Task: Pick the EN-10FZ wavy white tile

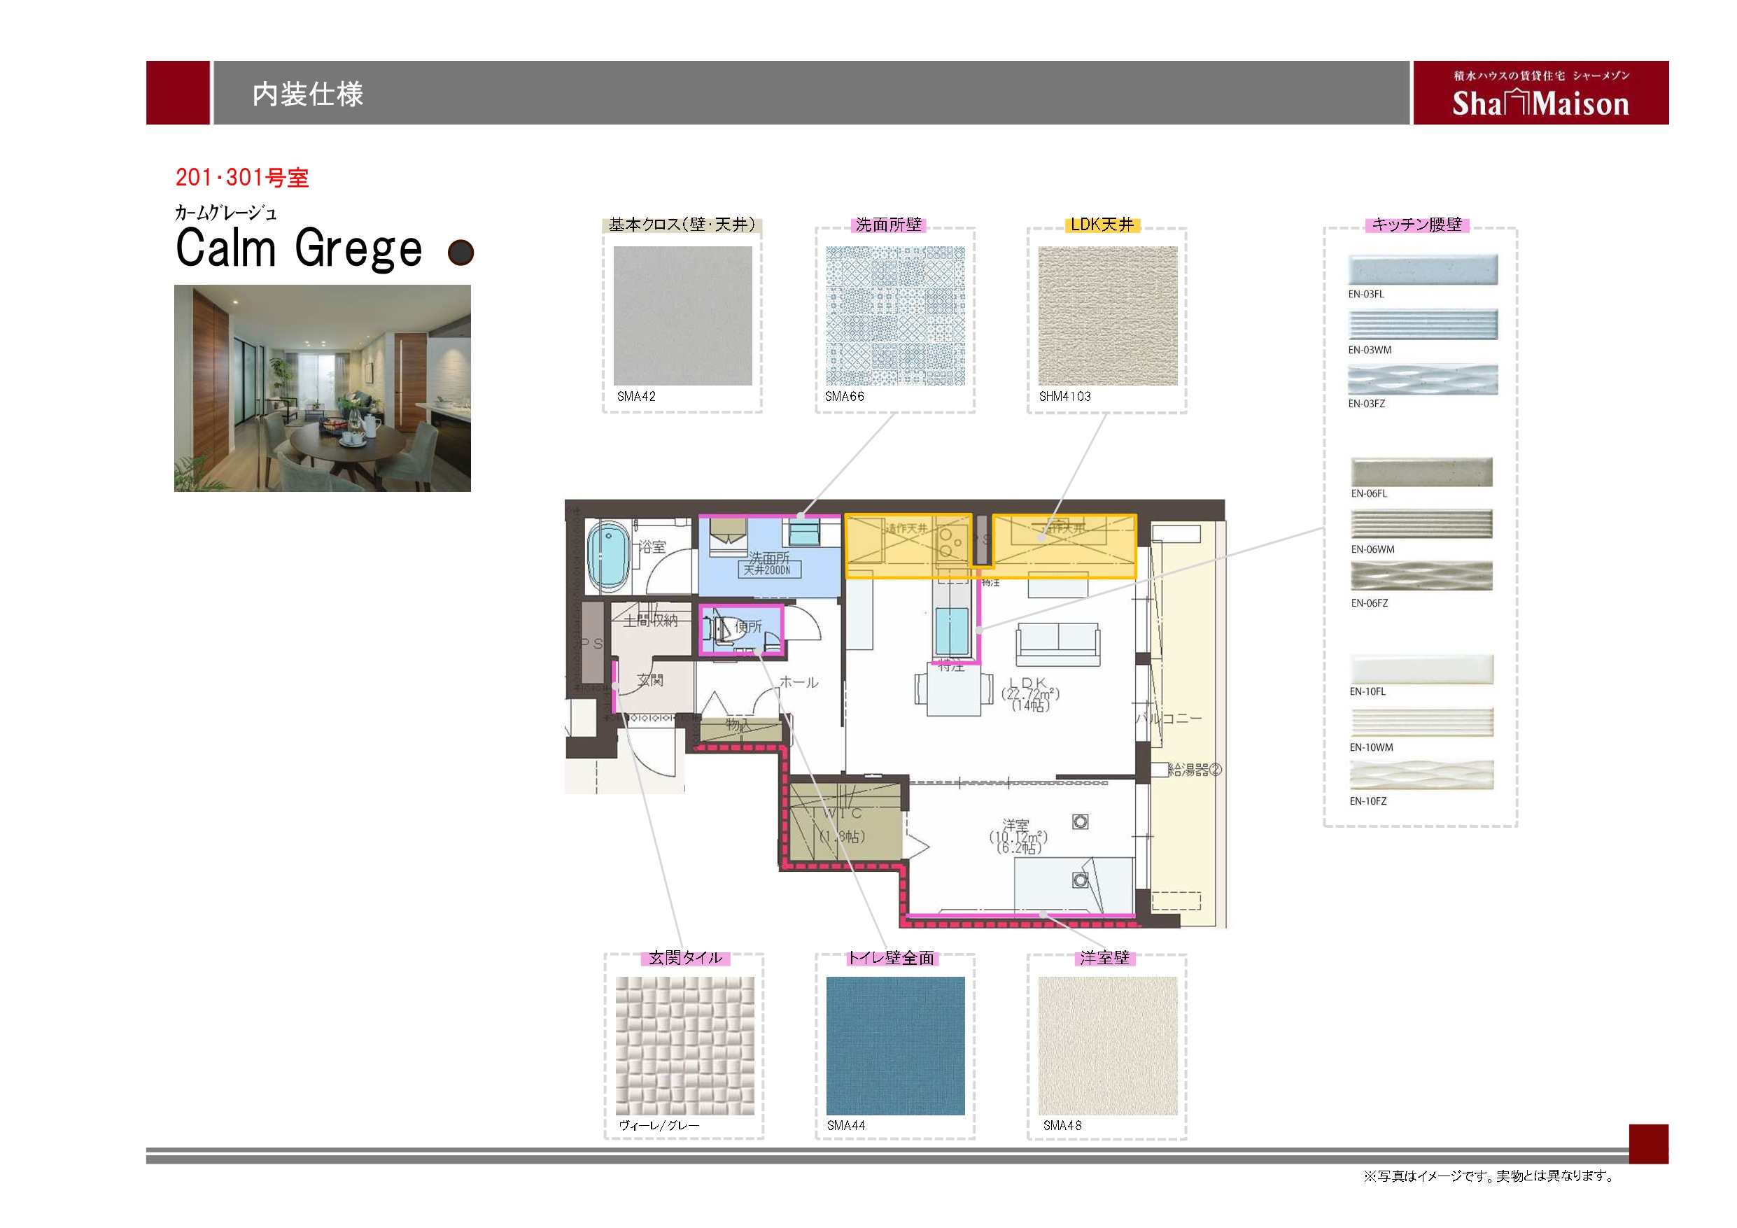Action: pyautogui.click(x=1421, y=775)
